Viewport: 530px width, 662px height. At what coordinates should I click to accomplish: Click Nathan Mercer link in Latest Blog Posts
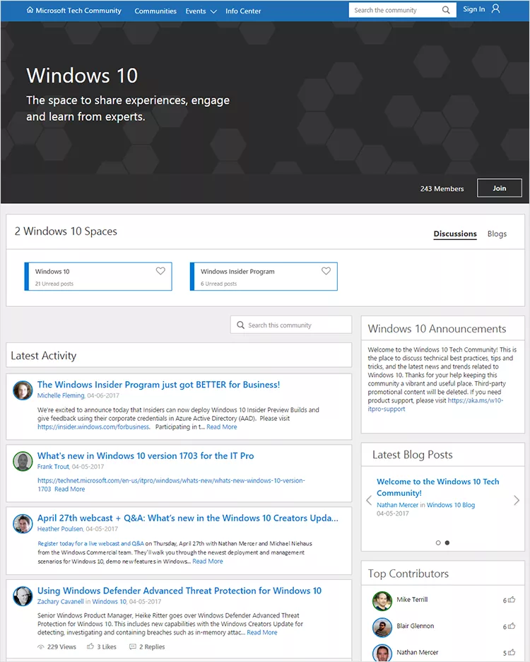coord(397,505)
